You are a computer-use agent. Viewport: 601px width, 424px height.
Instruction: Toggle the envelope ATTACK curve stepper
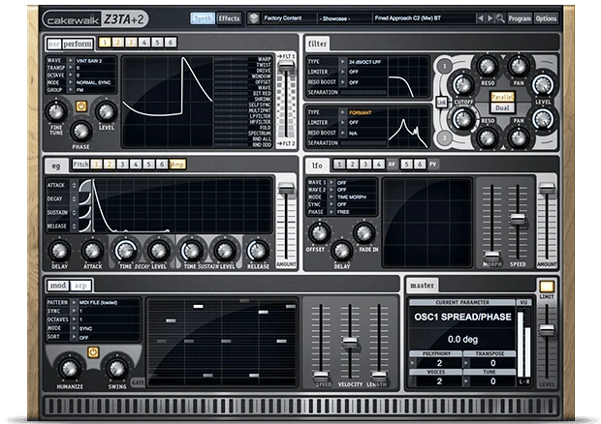[74, 185]
